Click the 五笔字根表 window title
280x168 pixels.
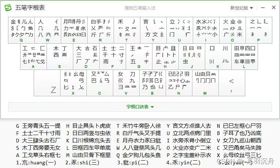click(x=30, y=7)
